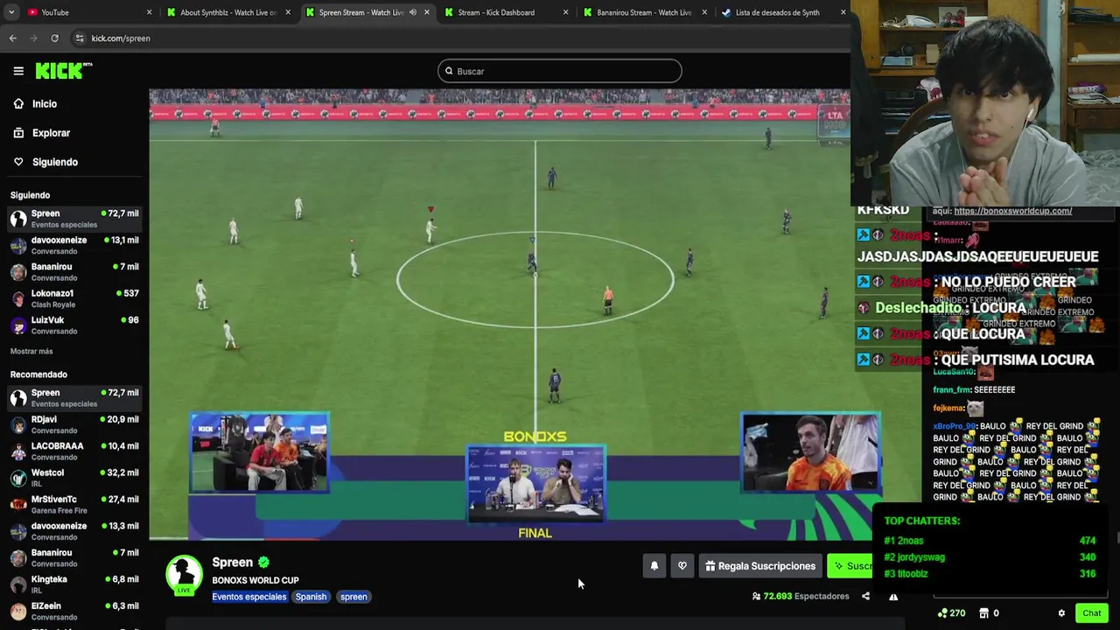Open Kingteka recommended channel
This screenshot has height=630, width=1120.
pyautogui.click(x=74, y=584)
